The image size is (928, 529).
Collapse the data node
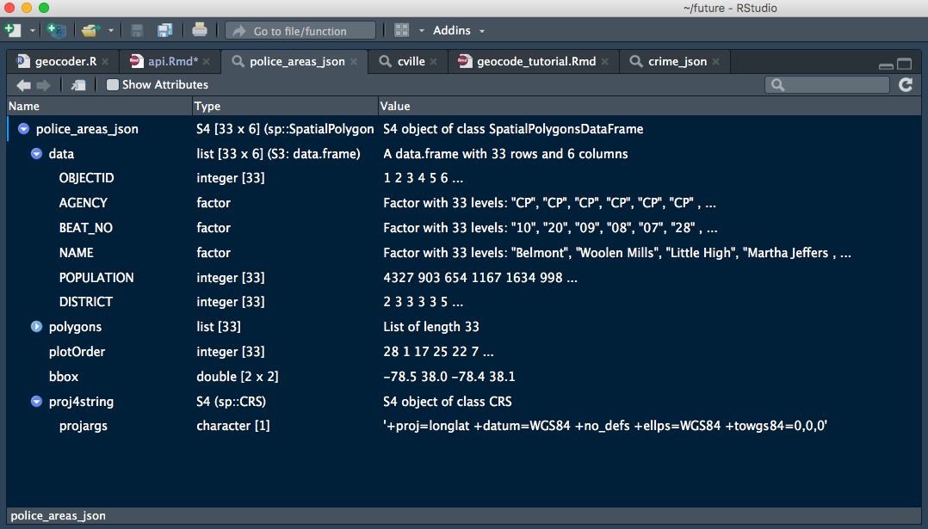[37, 154]
